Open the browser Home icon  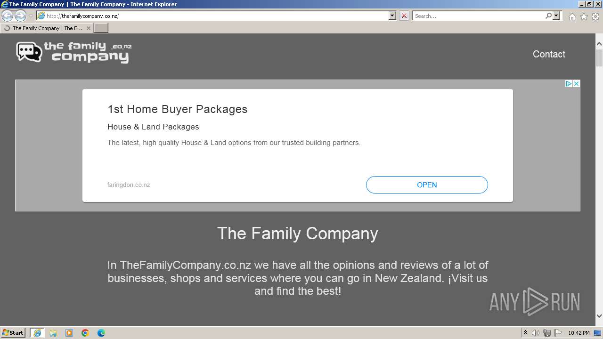coord(572,16)
